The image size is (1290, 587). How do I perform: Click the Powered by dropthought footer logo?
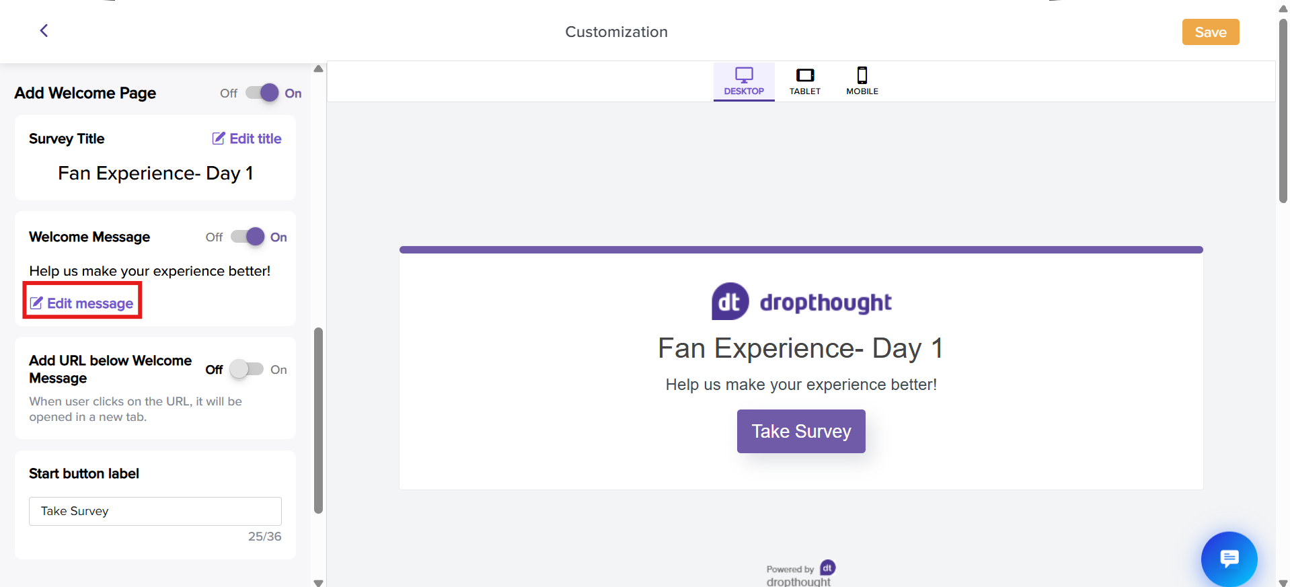[827, 568]
